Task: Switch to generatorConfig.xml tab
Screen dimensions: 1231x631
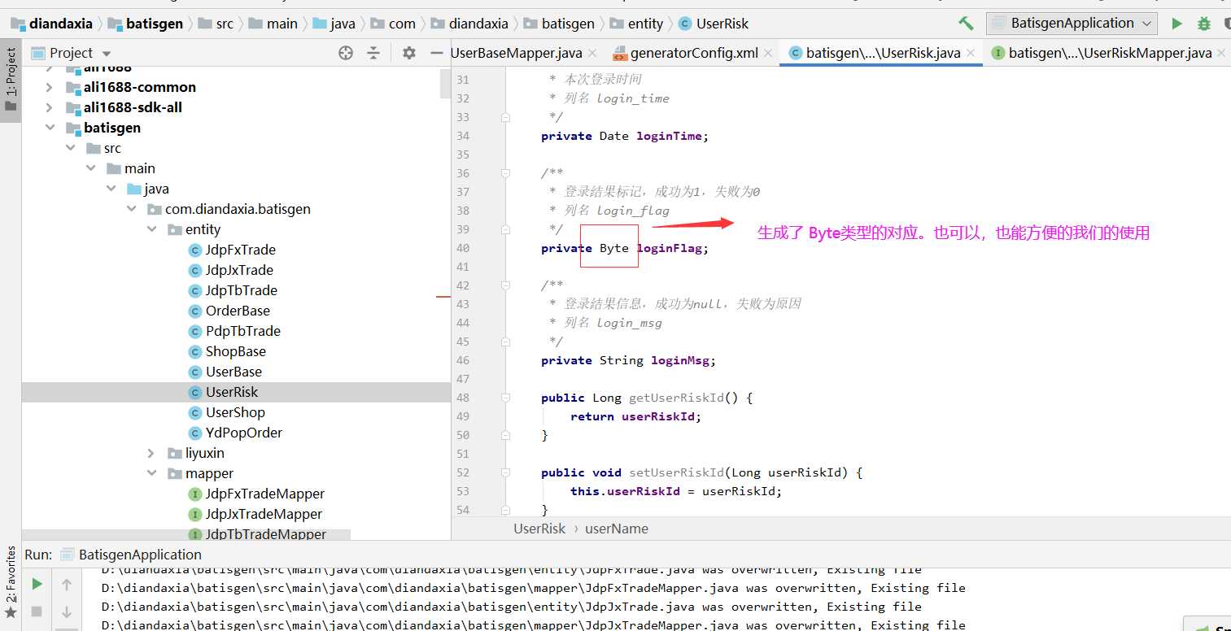Action: tap(694, 53)
